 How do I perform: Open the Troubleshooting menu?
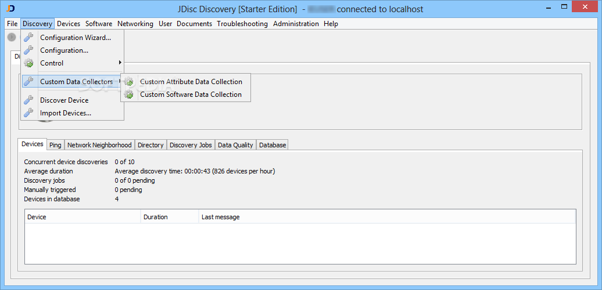(242, 24)
